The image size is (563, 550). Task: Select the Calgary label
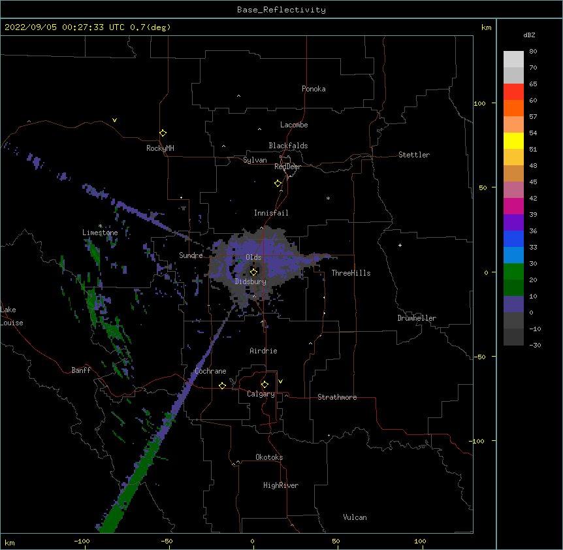click(x=261, y=394)
